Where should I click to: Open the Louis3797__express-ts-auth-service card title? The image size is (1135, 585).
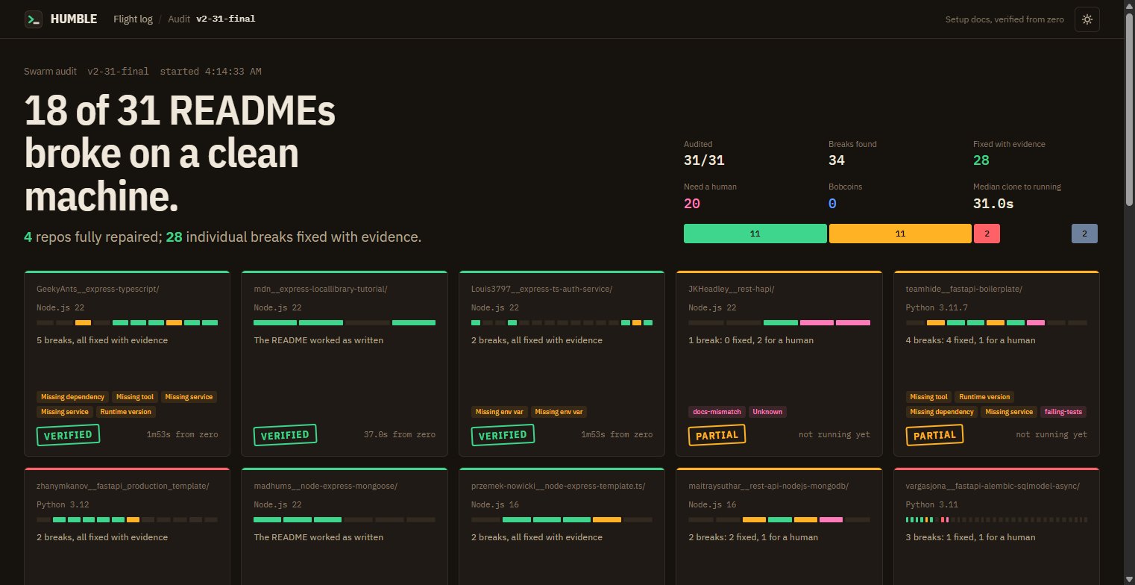pos(541,289)
